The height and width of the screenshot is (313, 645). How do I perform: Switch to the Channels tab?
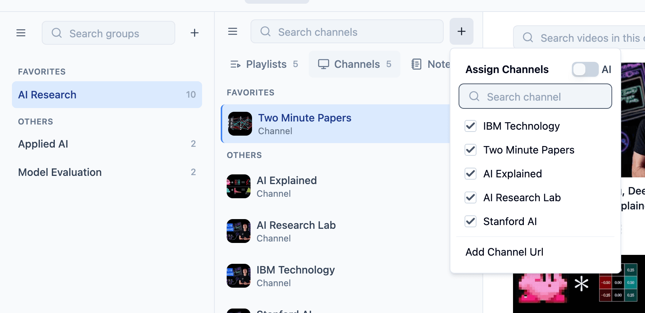pyautogui.click(x=355, y=64)
